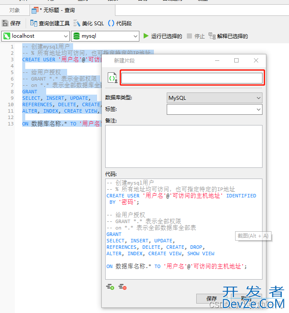Click ALTER on editor line 11
The height and width of the screenshot is (313, 289).
coord(29,111)
